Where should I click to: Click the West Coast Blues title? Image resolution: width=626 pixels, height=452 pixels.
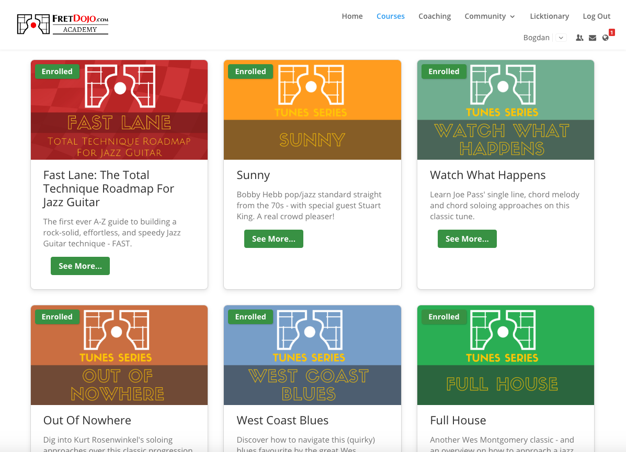282,421
